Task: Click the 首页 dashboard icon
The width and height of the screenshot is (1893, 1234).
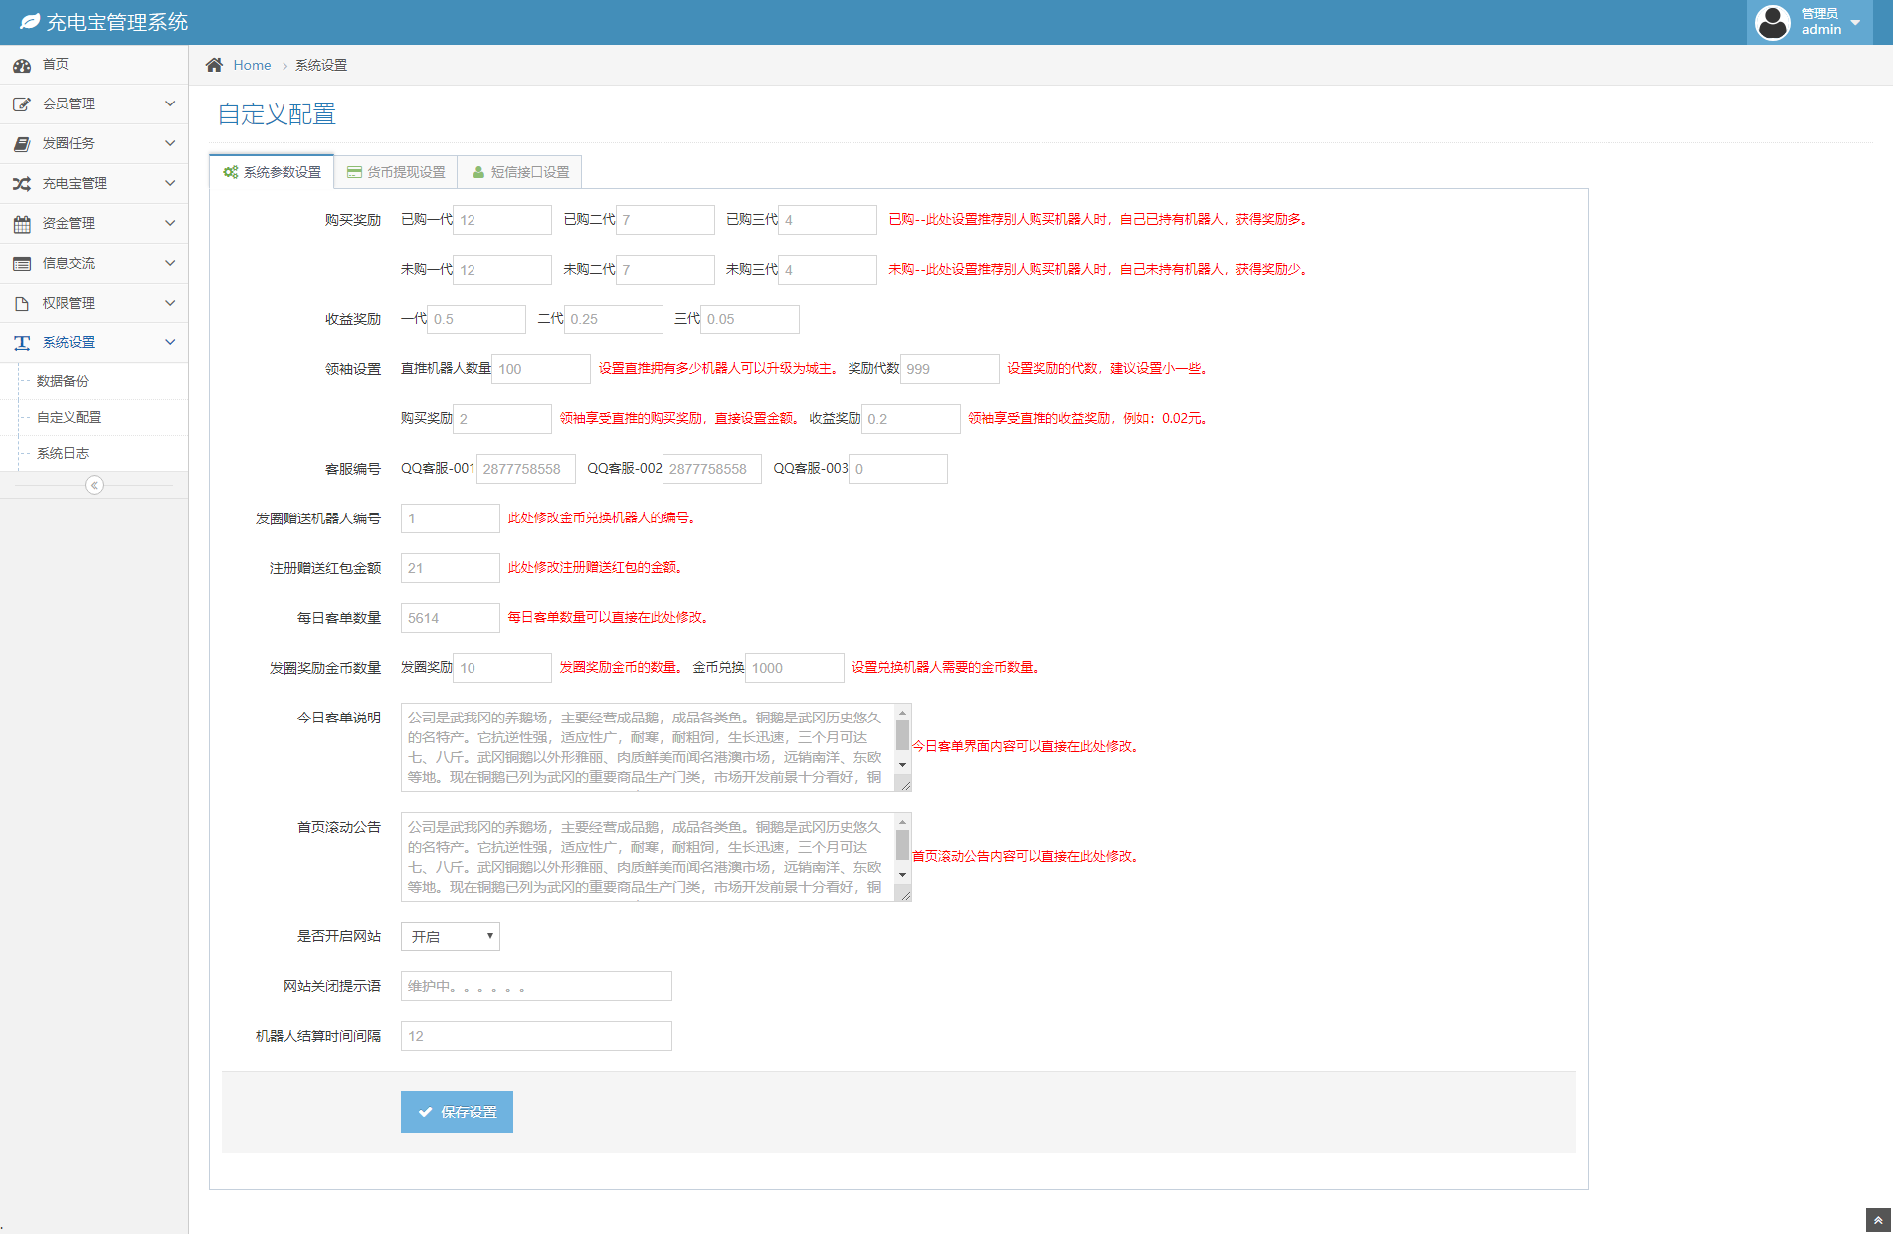Action: click(x=22, y=65)
